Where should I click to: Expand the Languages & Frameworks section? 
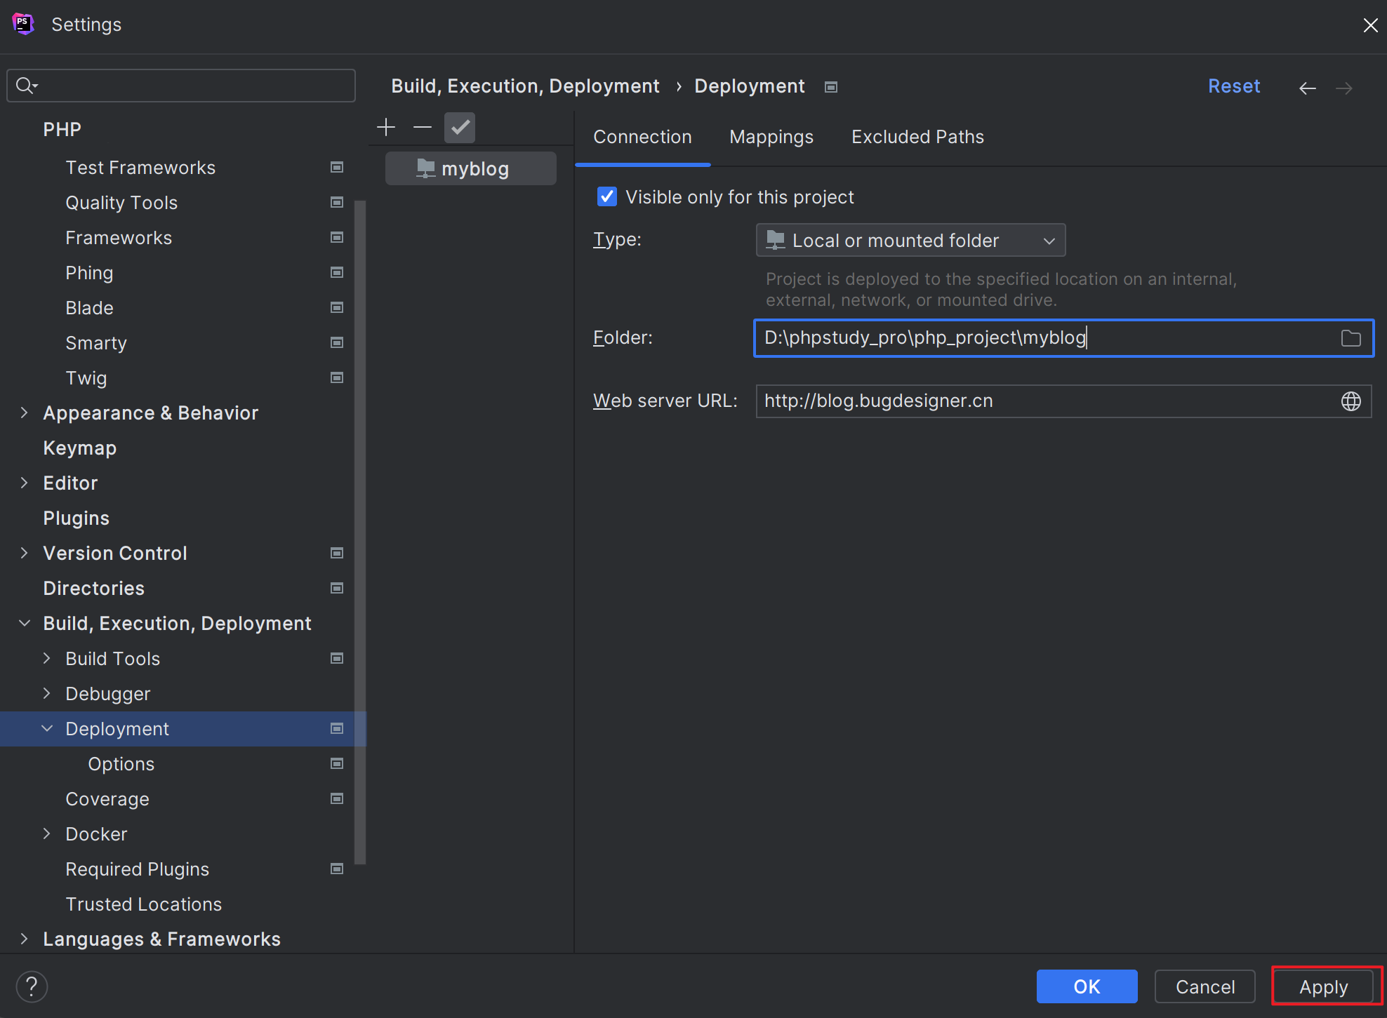[x=24, y=939]
